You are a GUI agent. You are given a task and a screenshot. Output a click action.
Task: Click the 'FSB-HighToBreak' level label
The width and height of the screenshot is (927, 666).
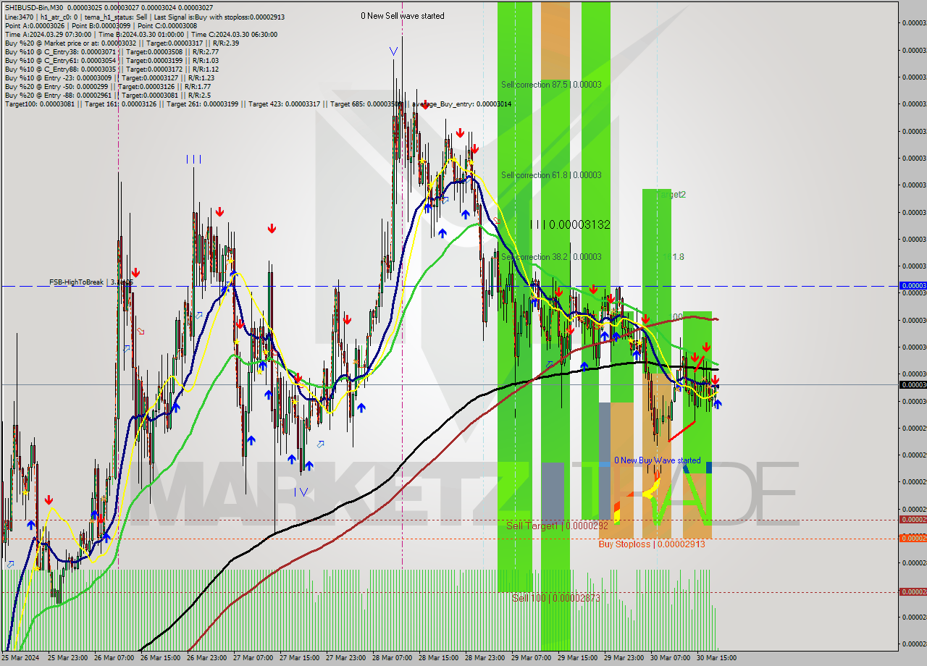[91, 282]
